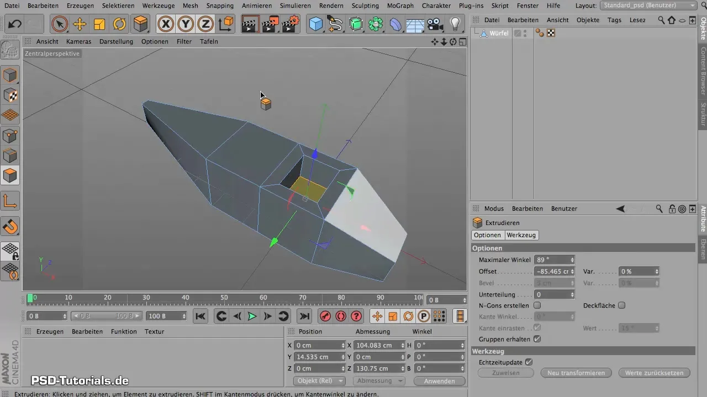Image resolution: width=707 pixels, height=397 pixels.
Task: Open the Ebenen side tab
Action: click(703, 249)
